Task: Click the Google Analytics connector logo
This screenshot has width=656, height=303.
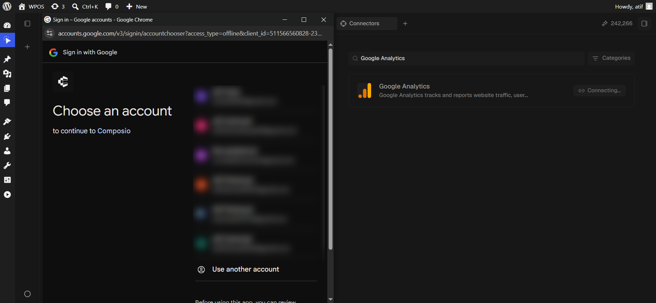Action: pos(365,91)
